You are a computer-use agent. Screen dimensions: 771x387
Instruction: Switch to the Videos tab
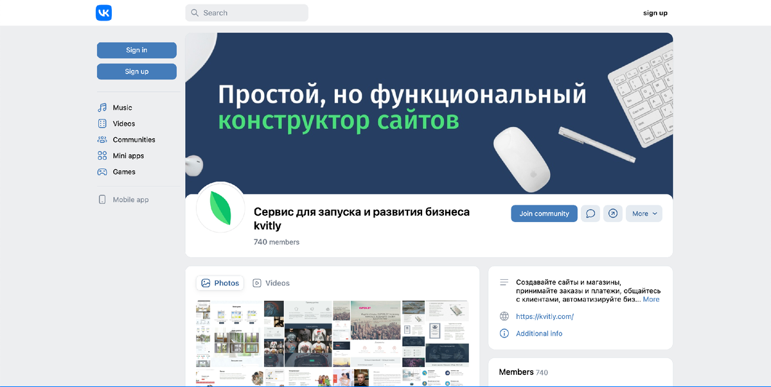271,283
